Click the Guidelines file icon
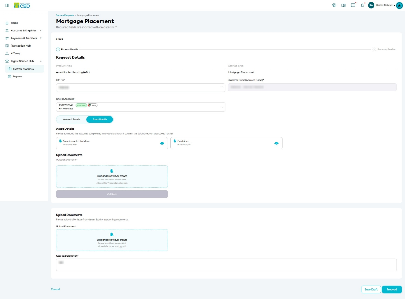The width and height of the screenshot is (405, 299). pos(175,141)
